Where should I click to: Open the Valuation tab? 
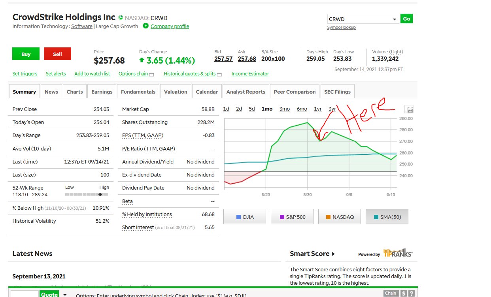(176, 92)
